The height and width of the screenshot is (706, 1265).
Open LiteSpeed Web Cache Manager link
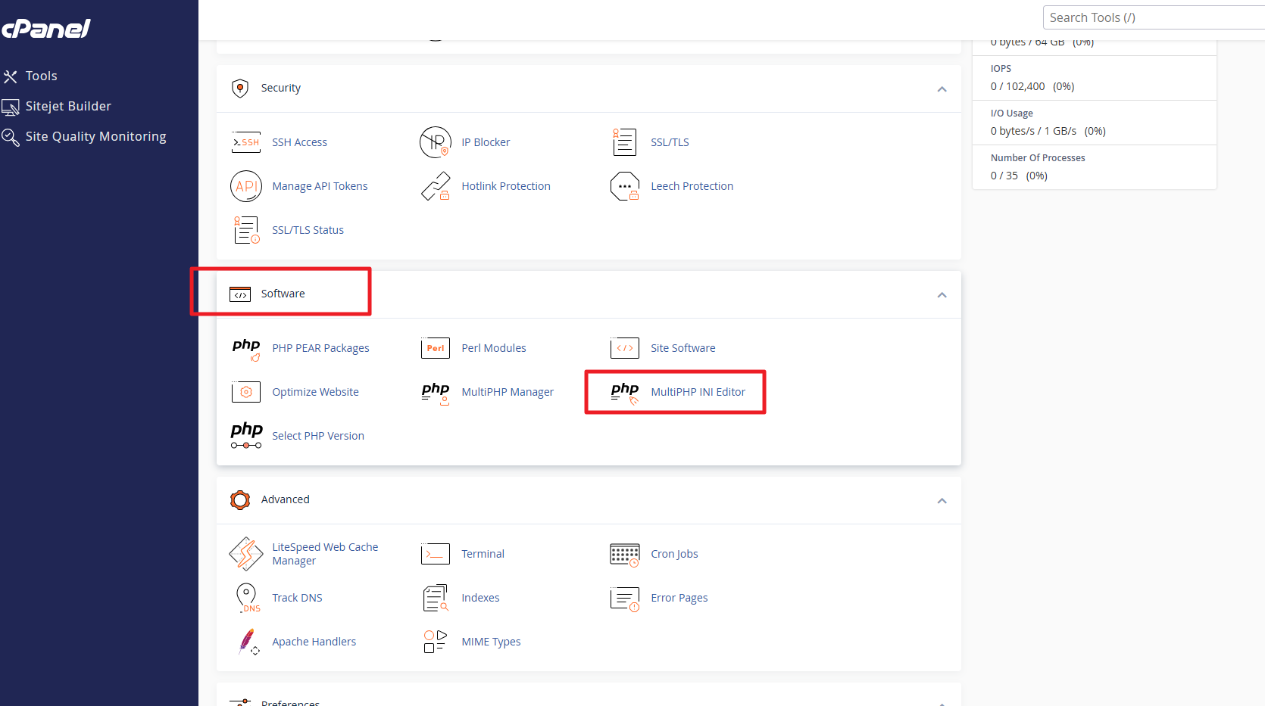pyautogui.click(x=325, y=554)
